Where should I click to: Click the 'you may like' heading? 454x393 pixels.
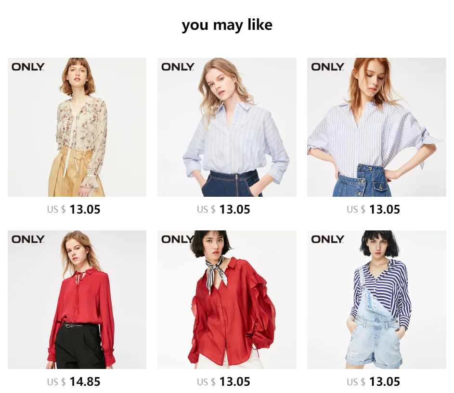[x=227, y=25]
